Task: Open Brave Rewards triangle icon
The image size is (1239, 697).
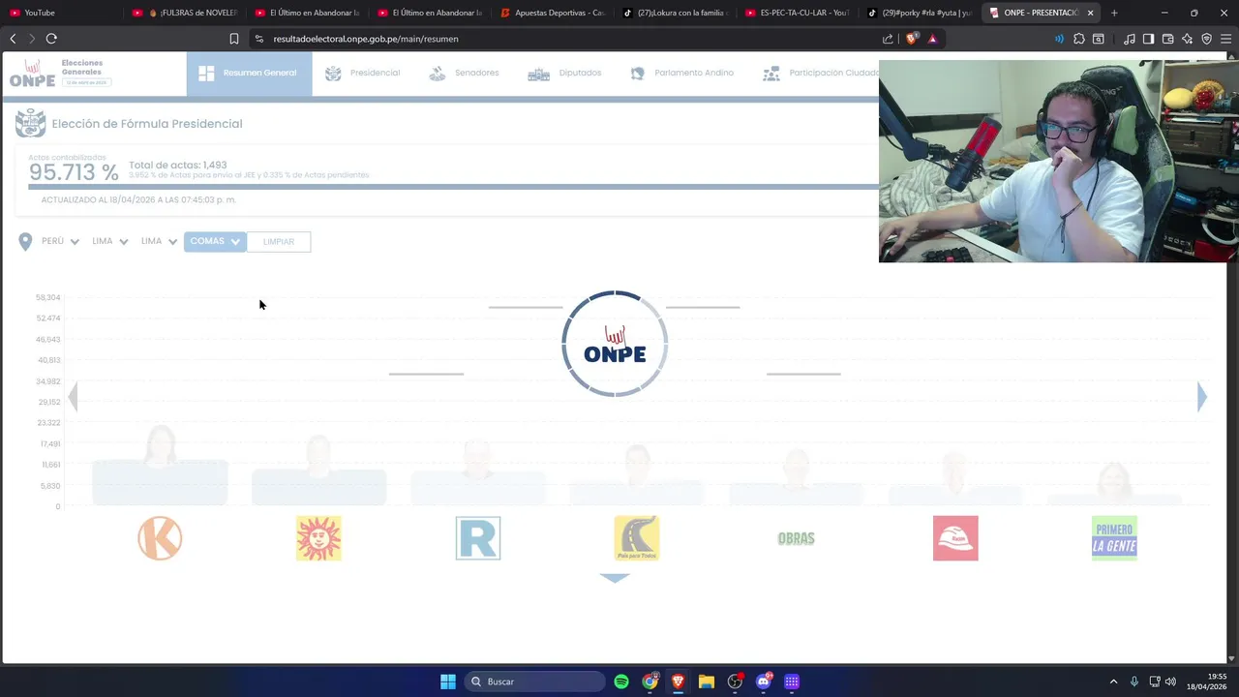Action: tap(932, 39)
